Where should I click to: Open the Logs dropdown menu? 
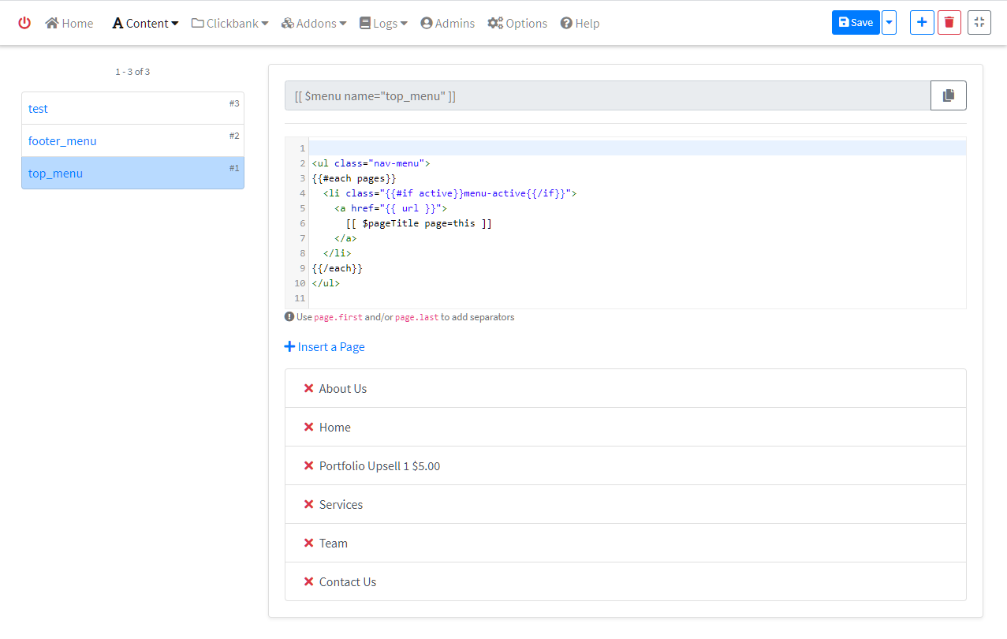click(x=383, y=23)
